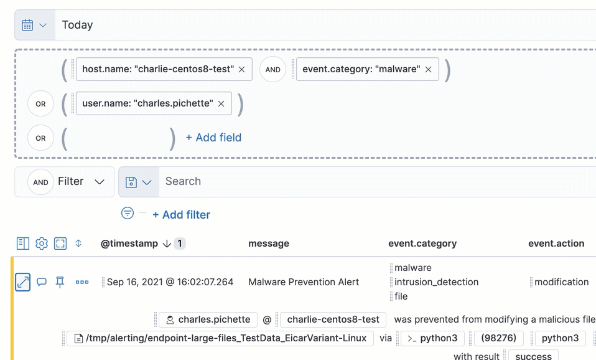
Task: Click the Add field link
Action: pyautogui.click(x=213, y=137)
